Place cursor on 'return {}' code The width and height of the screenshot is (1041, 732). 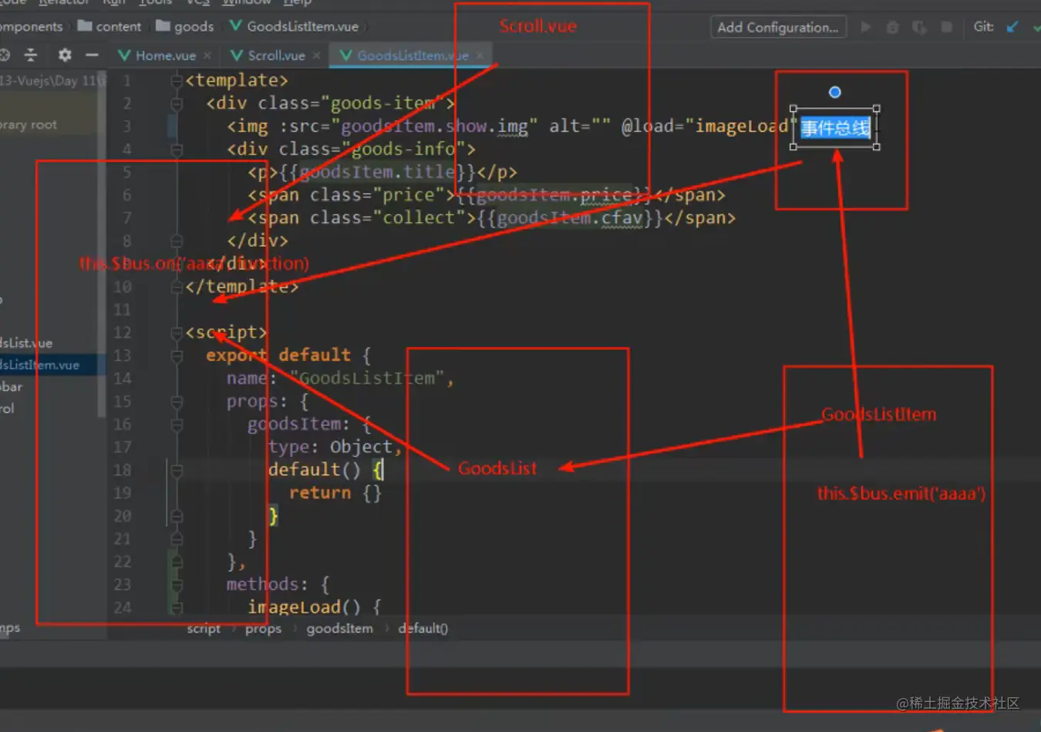(x=335, y=493)
